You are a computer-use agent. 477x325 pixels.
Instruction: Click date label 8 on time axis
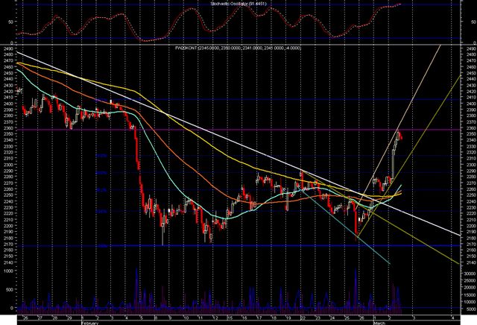(156, 318)
